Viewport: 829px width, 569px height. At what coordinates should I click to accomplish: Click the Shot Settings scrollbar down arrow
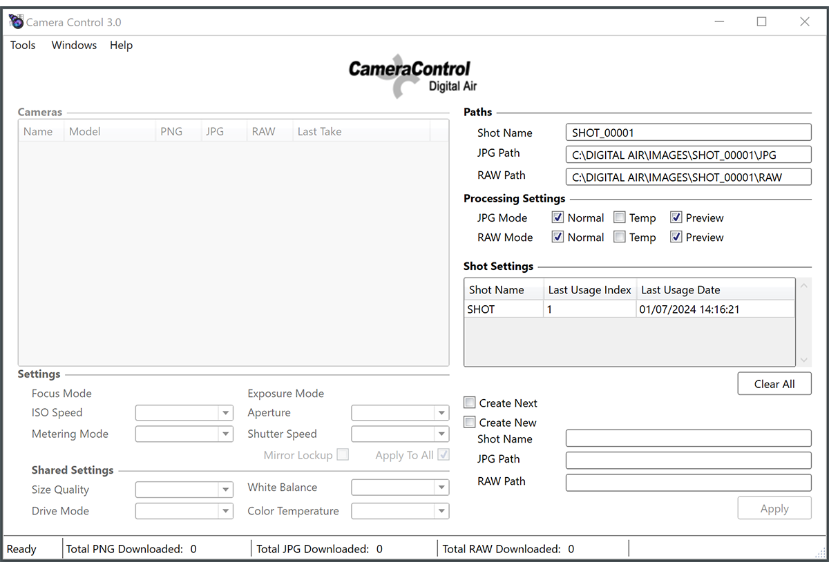tap(804, 360)
